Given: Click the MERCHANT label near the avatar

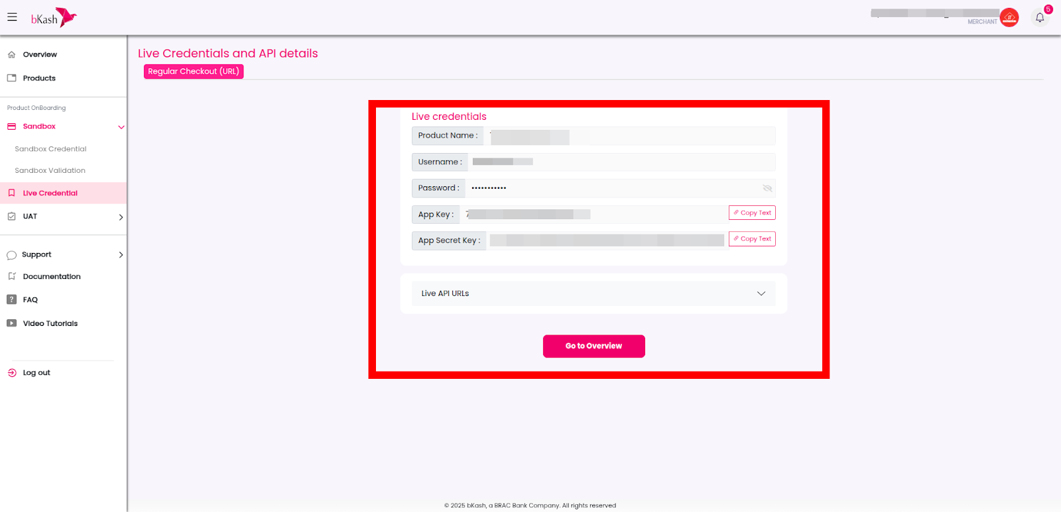Looking at the screenshot, I should (x=982, y=22).
